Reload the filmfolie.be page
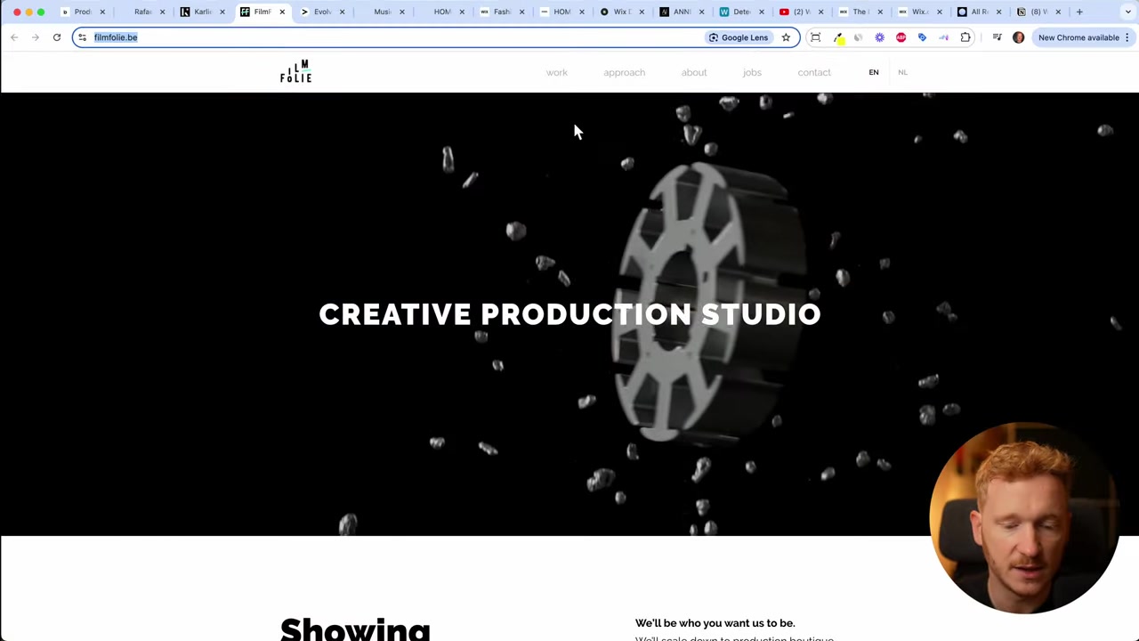The width and height of the screenshot is (1139, 641). click(x=56, y=37)
